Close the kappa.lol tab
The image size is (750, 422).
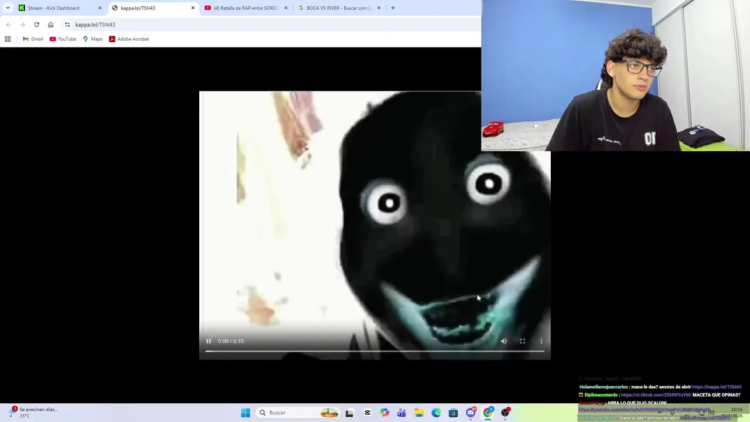[193, 8]
